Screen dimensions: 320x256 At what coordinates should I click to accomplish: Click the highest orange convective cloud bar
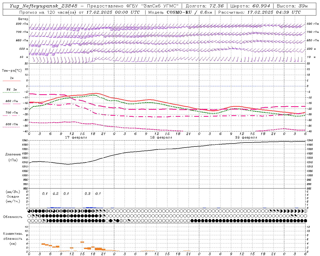82,242
